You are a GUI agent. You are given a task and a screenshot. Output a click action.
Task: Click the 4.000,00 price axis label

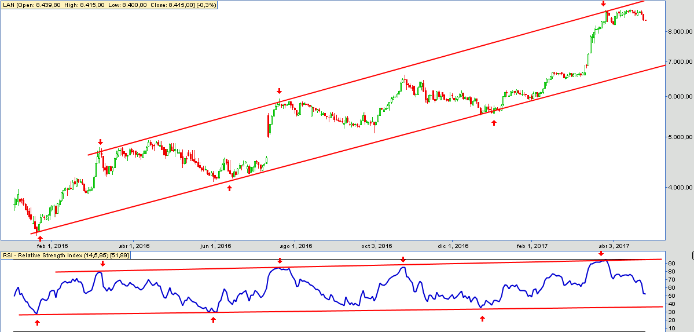678,187
